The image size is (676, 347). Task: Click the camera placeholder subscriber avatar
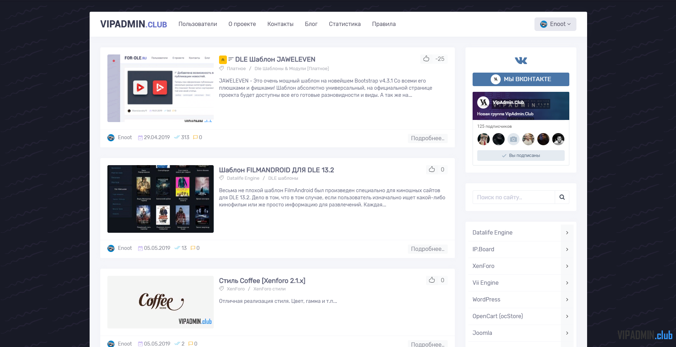513,139
